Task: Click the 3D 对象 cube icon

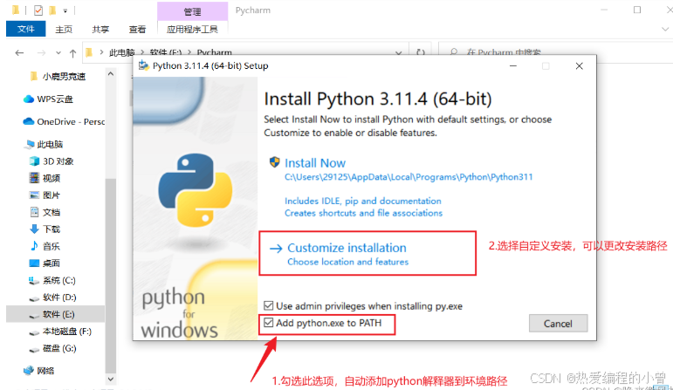Action: [x=34, y=161]
